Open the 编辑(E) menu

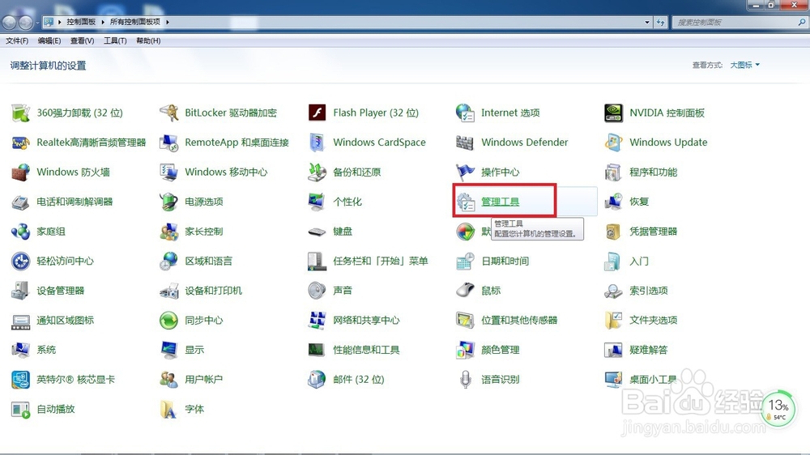[49, 40]
